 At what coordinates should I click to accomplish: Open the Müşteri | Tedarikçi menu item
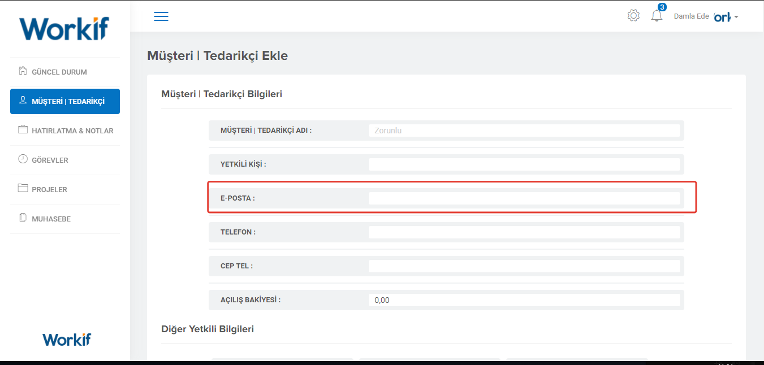[68, 102]
